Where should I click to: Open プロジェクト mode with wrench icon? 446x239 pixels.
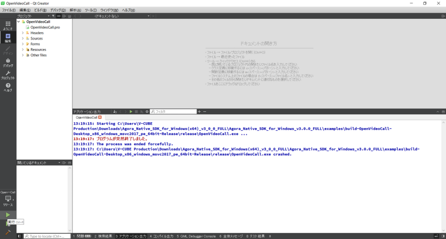(x=8, y=75)
